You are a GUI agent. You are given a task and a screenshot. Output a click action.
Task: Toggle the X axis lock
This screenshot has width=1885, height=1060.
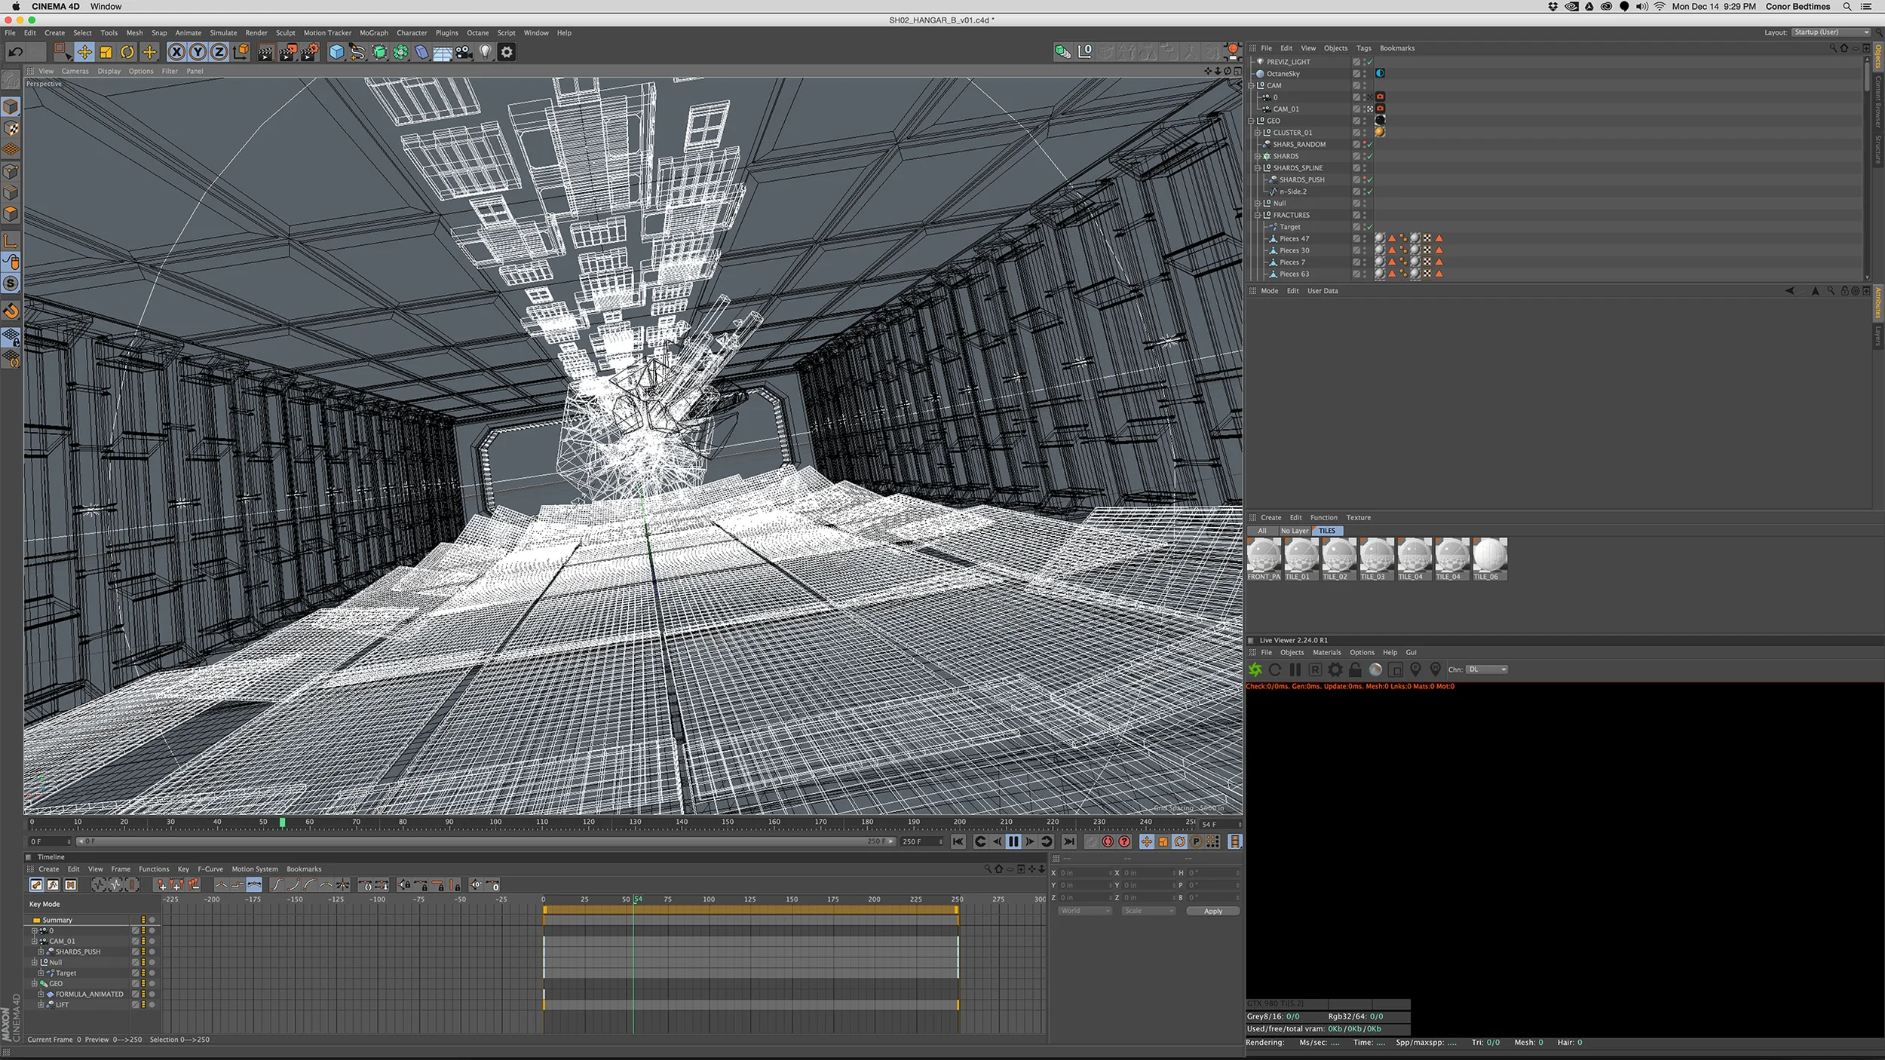pos(176,52)
